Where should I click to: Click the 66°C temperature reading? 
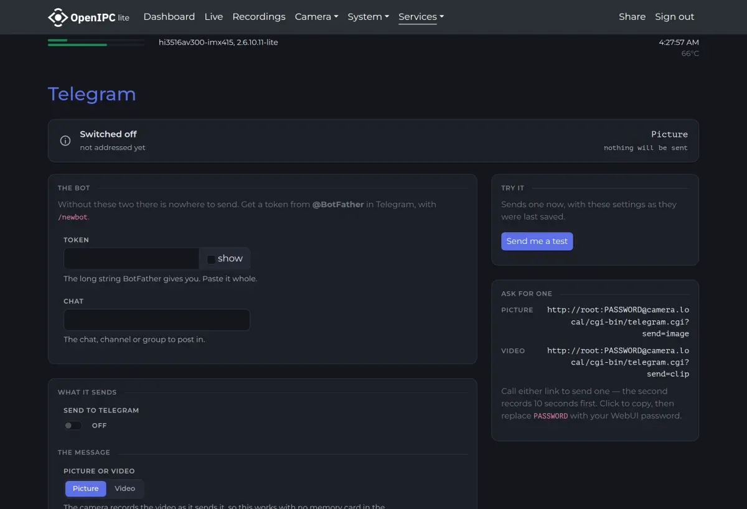[690, 54]
